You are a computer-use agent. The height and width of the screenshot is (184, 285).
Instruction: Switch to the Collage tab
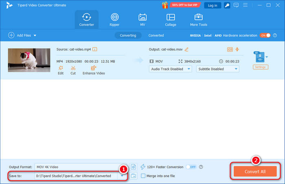pos(171,19)
